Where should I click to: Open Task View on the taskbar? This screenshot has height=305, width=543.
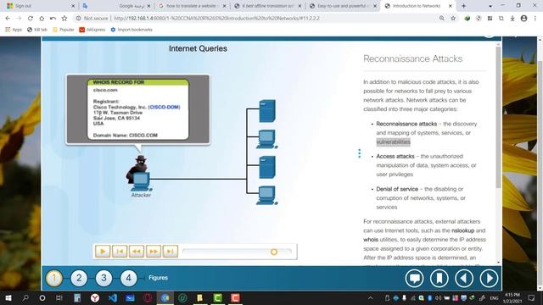point(59,297)
